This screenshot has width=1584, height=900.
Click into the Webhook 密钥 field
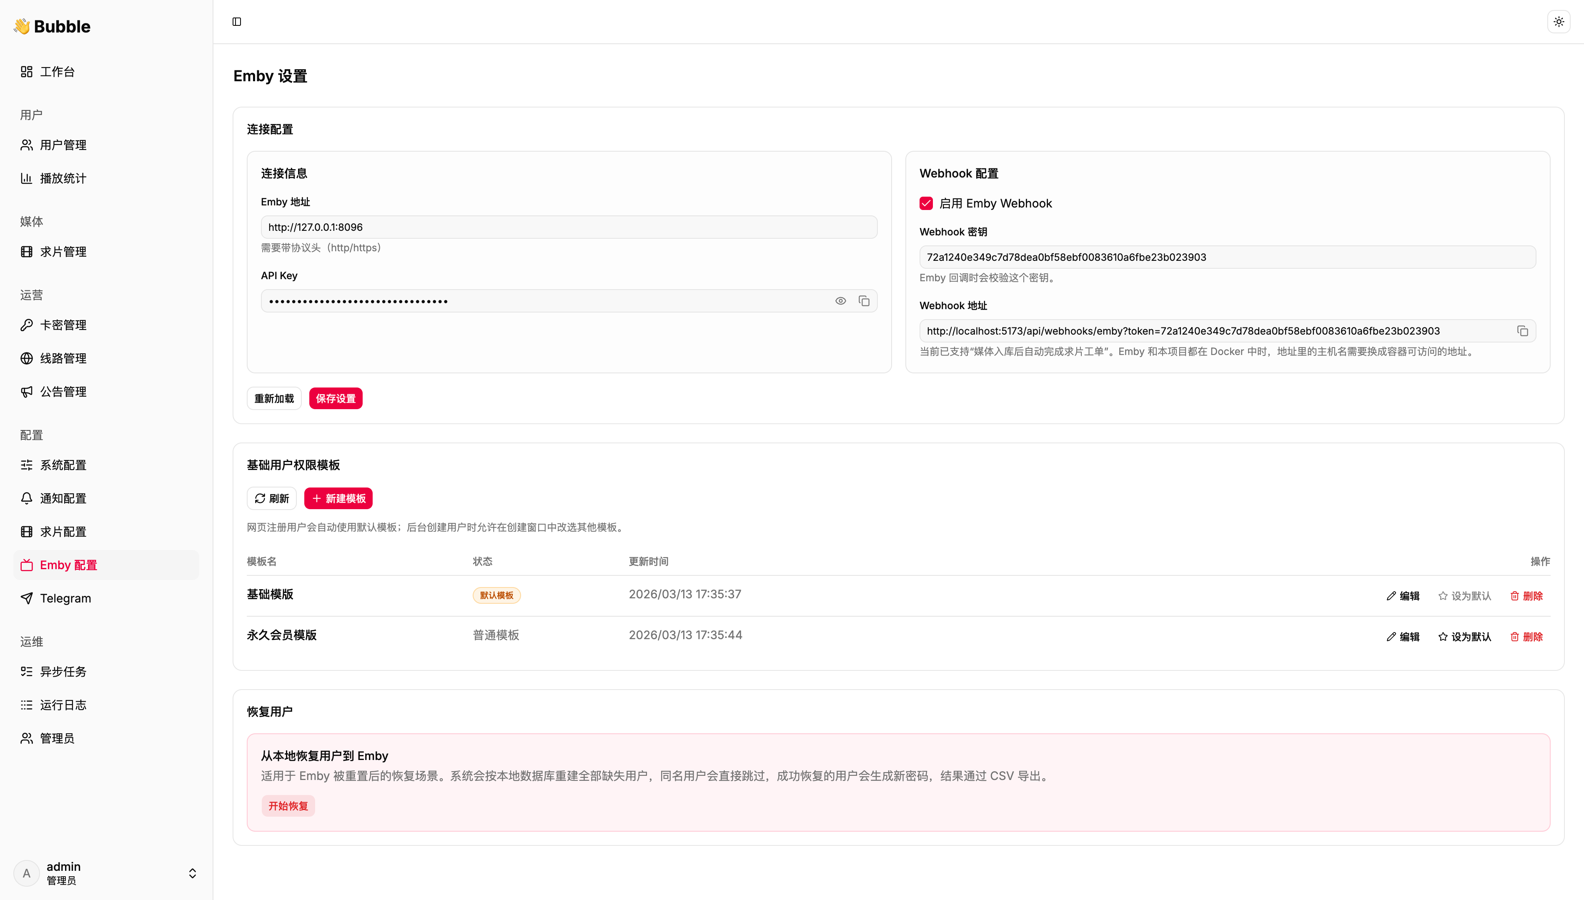[x=1227, y=257]
